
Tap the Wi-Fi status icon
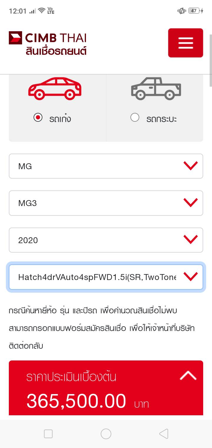[42, 11]
